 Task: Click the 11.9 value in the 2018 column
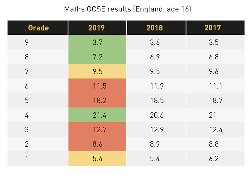point(157,86)
